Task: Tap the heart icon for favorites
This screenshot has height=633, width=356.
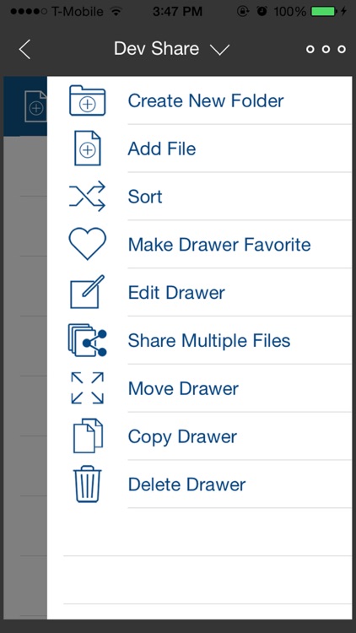Action: pyautogui.click(x=87, y=244)
